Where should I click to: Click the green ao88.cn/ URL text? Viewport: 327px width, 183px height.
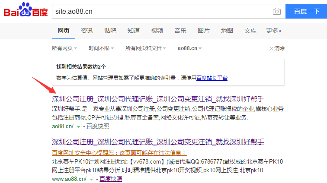63,126
